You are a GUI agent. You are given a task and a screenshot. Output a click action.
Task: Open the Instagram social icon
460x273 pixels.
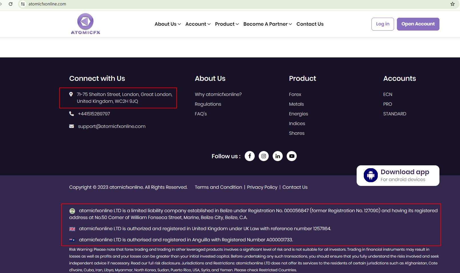[264, 156]
